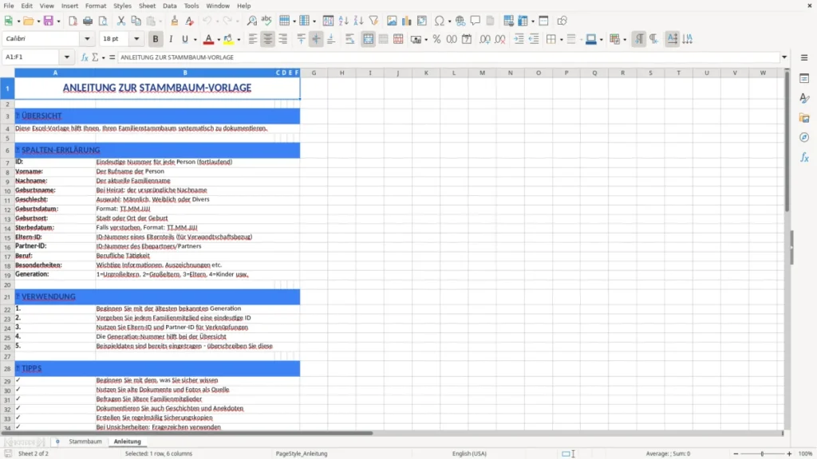Expand the Name Box A1:F1 dropdown
Image resolution: width=817 pixels, height=459 pixels.
pyautogui.click(x=67, y=57)
